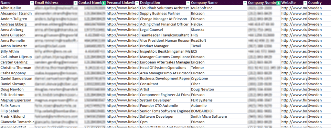The height and width of the screenshot is (128, 331).
Task: Select the 'System Developer' cell
Action: click(165, 100)
